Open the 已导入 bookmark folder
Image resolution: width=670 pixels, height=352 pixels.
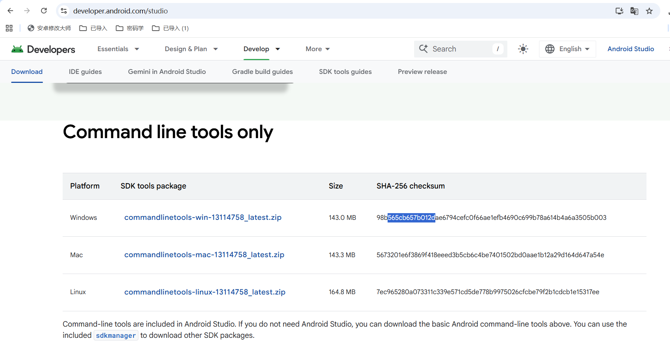pos(93,28)
